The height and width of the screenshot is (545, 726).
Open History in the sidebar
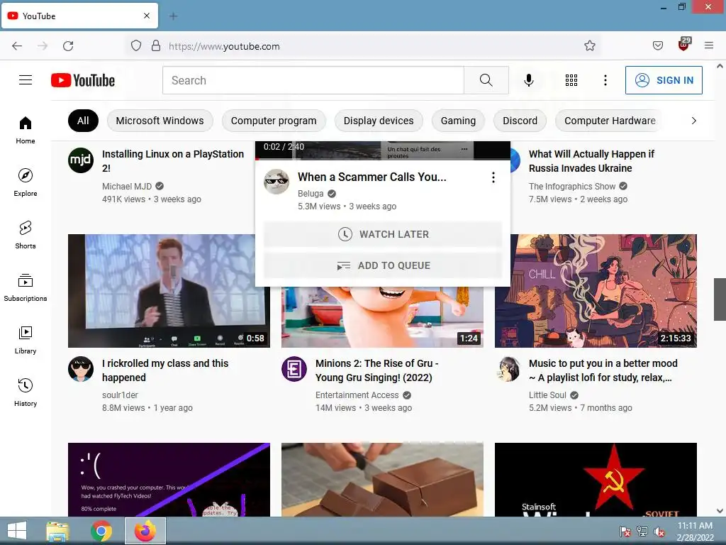26,392
